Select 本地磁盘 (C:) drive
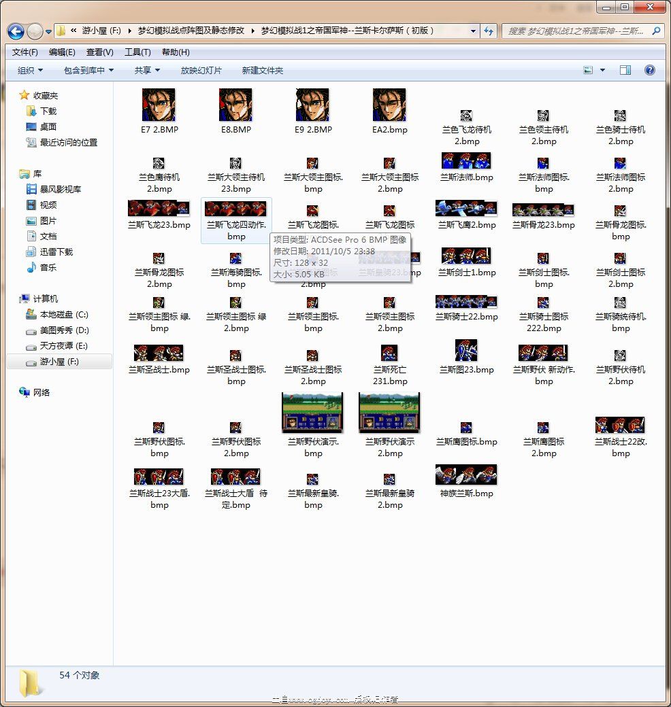Screen dimensions: 671x707 tap(63, 315)
